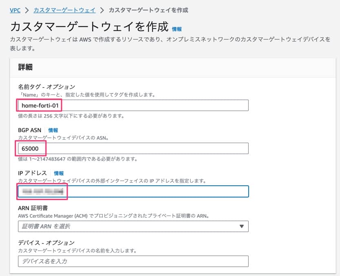Screen dimensions: 340x276
Task: Click the BGP ASN label text
Action: 29,130
